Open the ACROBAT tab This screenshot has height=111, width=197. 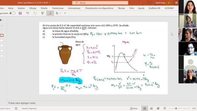[x=169, y=8]
